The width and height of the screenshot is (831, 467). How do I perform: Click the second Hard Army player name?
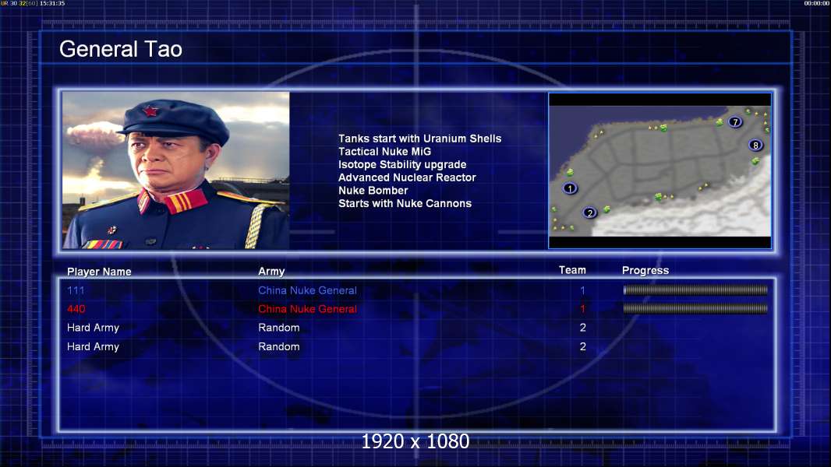click(x=93, y=347)
